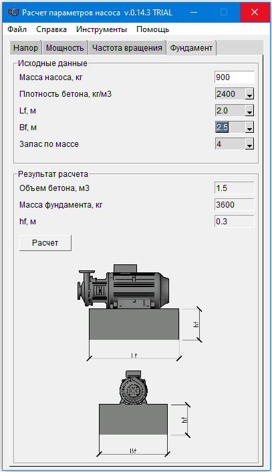Click the side-view pump illustration

click(124, 286)
